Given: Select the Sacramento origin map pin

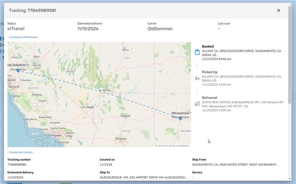Looking at the screenshot, I should click(18, 70).
